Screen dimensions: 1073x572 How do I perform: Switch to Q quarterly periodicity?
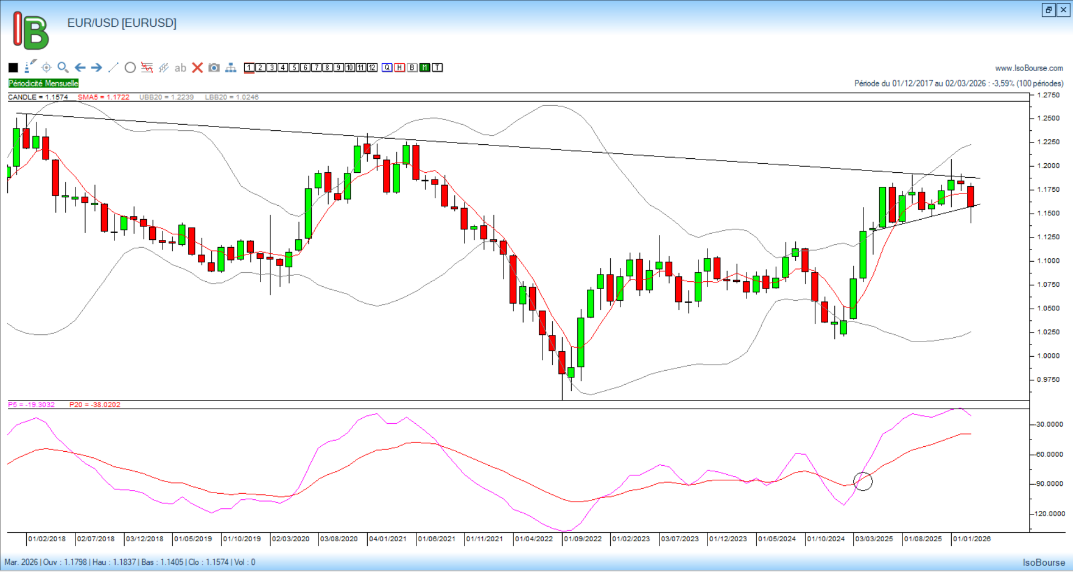pos(387,68)
